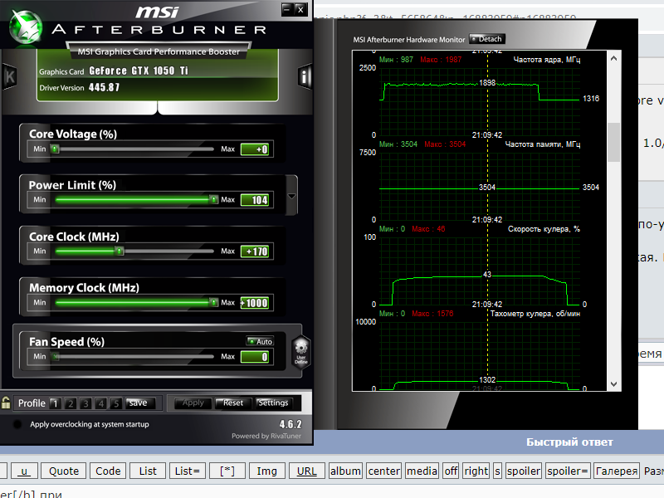Click the Core Clock +170 value field
Viewport: 664px width, 498px height.
coord(255,251)
